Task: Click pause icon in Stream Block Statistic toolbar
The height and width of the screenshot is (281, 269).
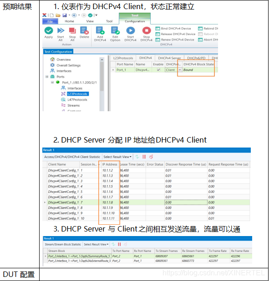Action: point(119,244)
